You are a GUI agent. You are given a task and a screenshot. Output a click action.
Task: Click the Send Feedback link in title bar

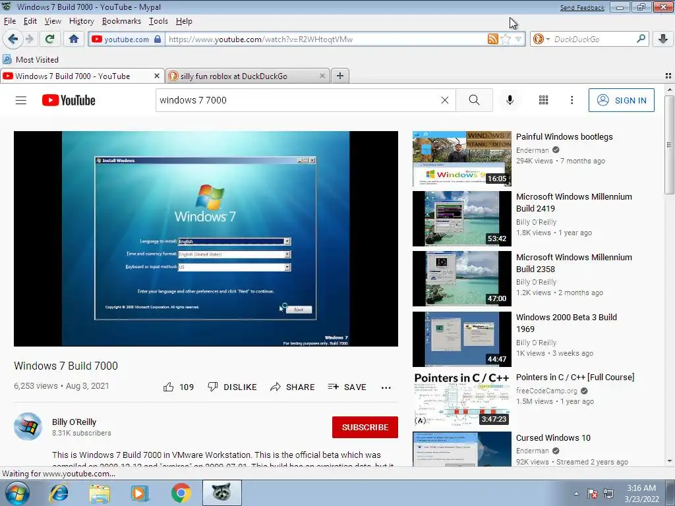(x=582, y=8)
